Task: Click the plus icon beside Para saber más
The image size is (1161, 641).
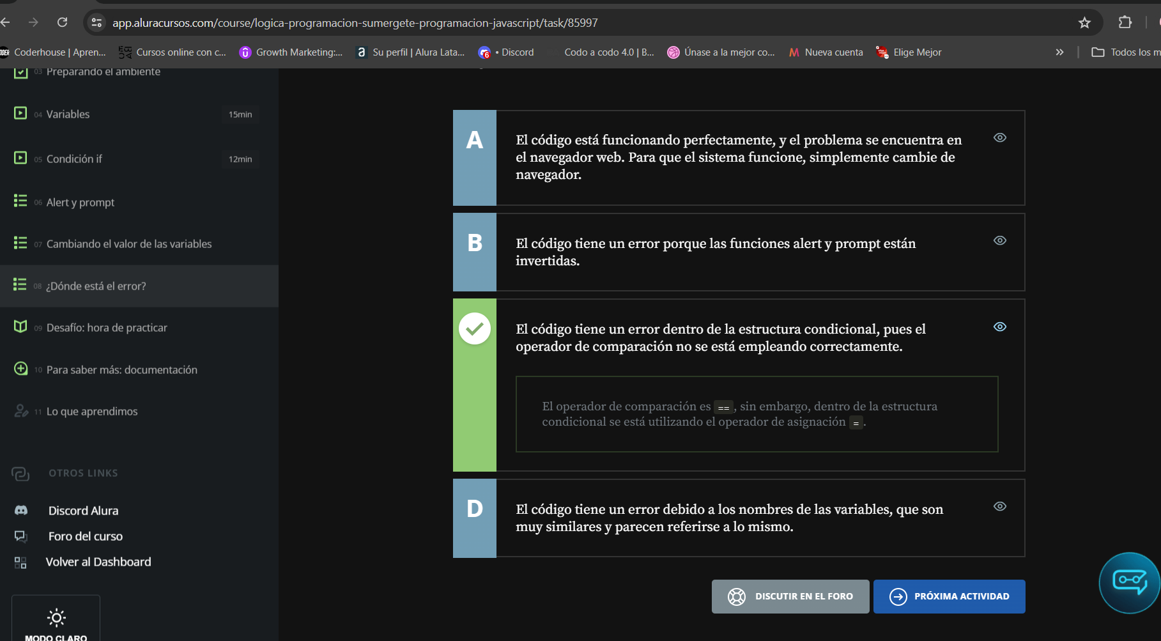Action: click(x=21, y=369)
